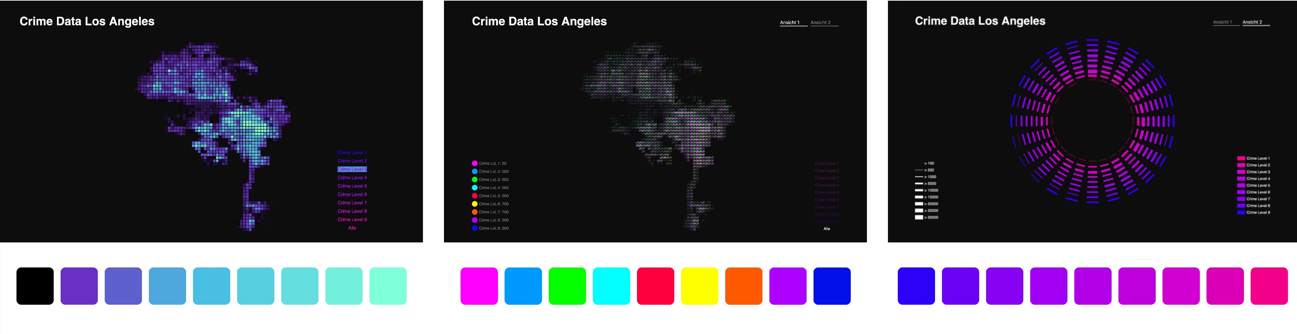Click 'Crime Level 1' in the grid map filter
Screen dimensions: 1297x334
(352, 152)
